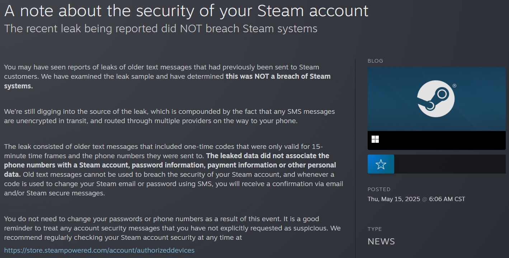509x258 pixels.
Task: Click the headline about Steam account security
Action: (x=186, y=11)
